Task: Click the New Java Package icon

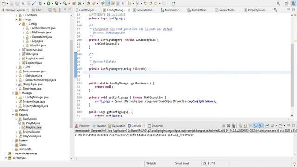Action: click(74, 3)
